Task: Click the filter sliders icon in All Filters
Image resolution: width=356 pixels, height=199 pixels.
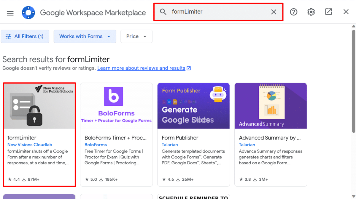Action: click(x=8, y=36)
